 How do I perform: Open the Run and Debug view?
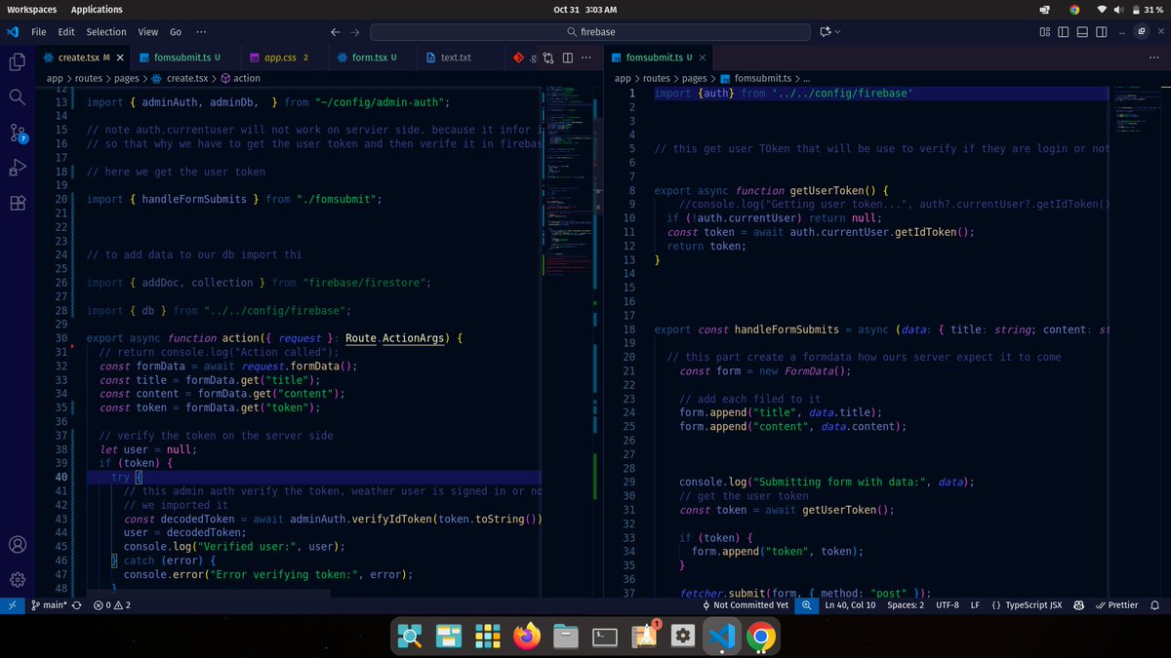(x=16, y=166)
